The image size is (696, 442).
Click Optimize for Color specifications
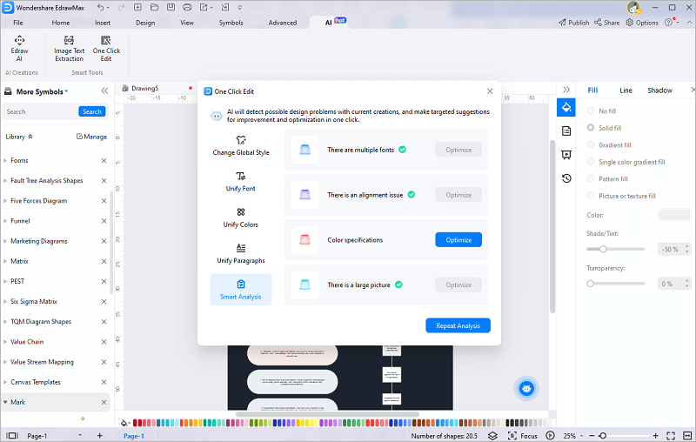458,240
